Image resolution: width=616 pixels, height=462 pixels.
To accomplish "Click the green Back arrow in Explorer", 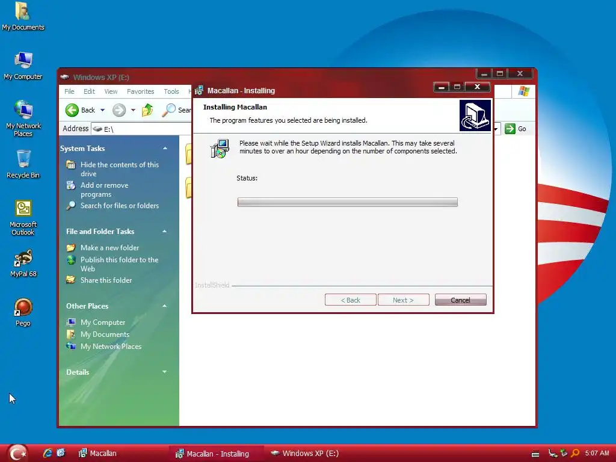I will [x=72, y=110].
